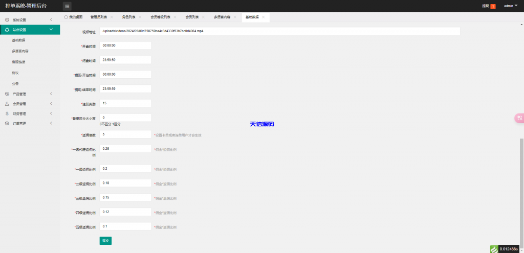
Task: Click the '0.012488s' load time indicator
Action: coord(509,249)
